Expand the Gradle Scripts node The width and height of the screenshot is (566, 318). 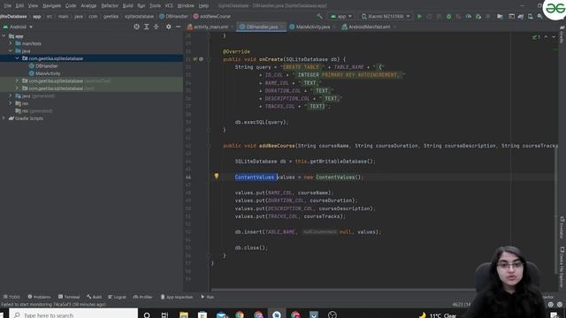[4, 117]
